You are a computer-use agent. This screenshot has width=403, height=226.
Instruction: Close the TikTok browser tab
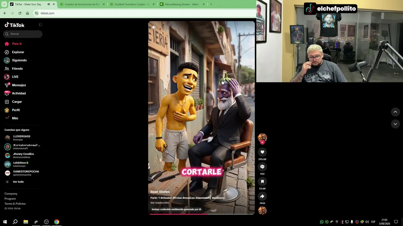coord(54,4)
